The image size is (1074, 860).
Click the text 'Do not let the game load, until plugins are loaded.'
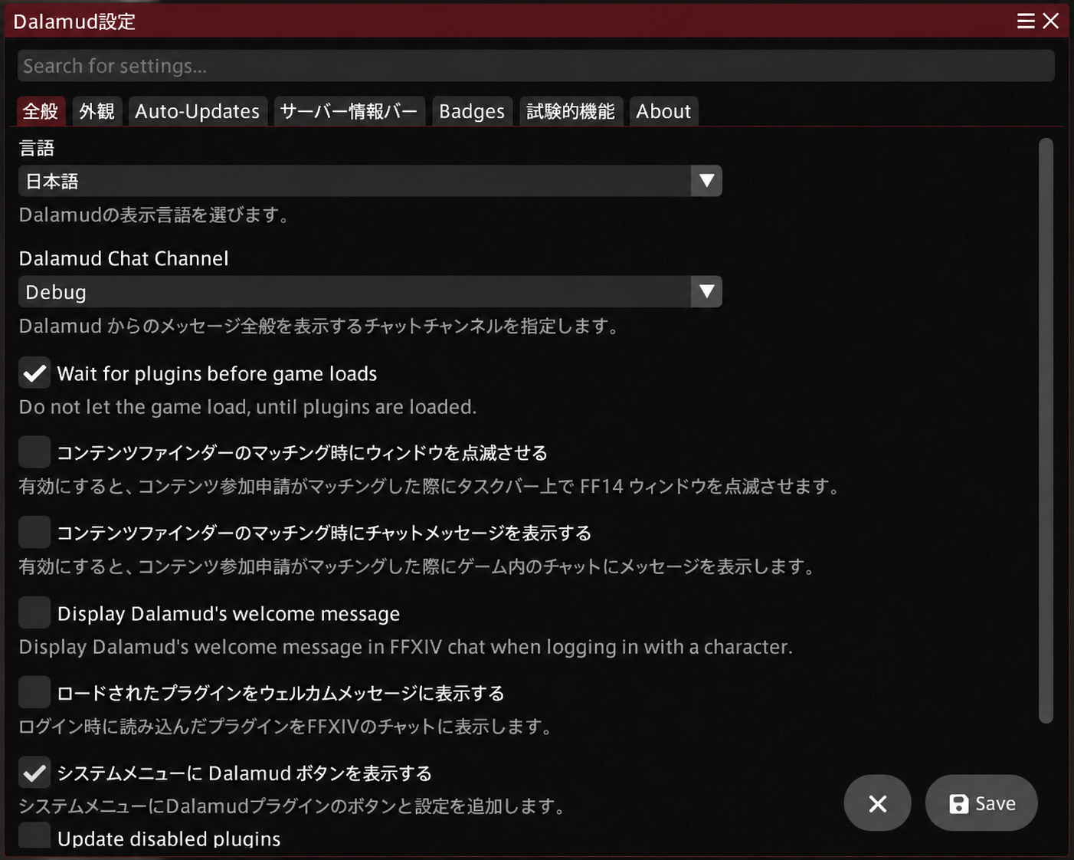coord(247,407)
